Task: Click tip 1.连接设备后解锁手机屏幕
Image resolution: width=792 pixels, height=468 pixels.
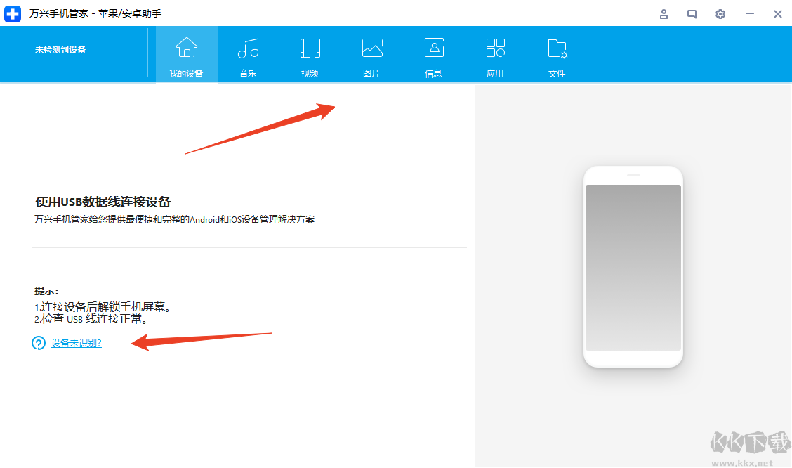Action: (103, 307)
